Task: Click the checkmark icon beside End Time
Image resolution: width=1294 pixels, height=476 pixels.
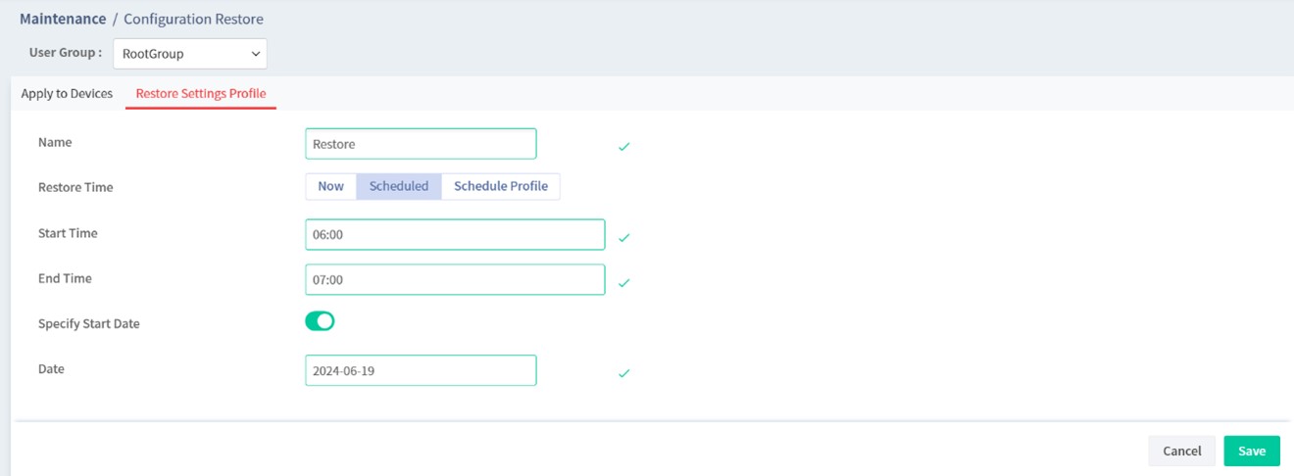Action: (x=623, y=283)
